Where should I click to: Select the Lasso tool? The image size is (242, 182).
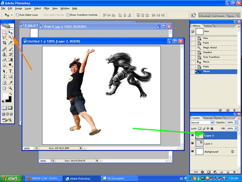coord(4,37)
